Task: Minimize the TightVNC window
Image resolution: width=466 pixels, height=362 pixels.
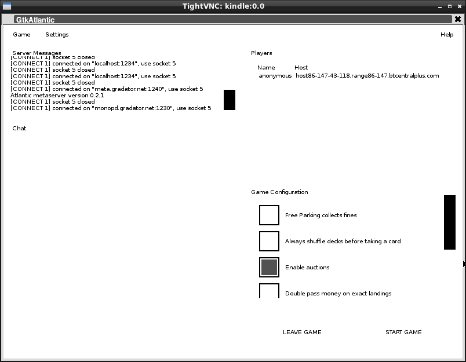Action: (440, 6)
